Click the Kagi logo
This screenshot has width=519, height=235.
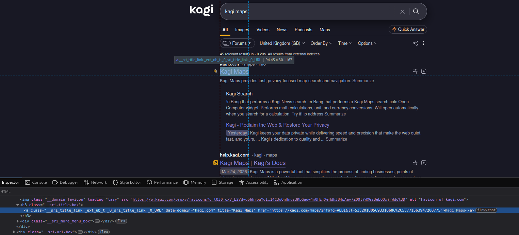tap(201, 11)
